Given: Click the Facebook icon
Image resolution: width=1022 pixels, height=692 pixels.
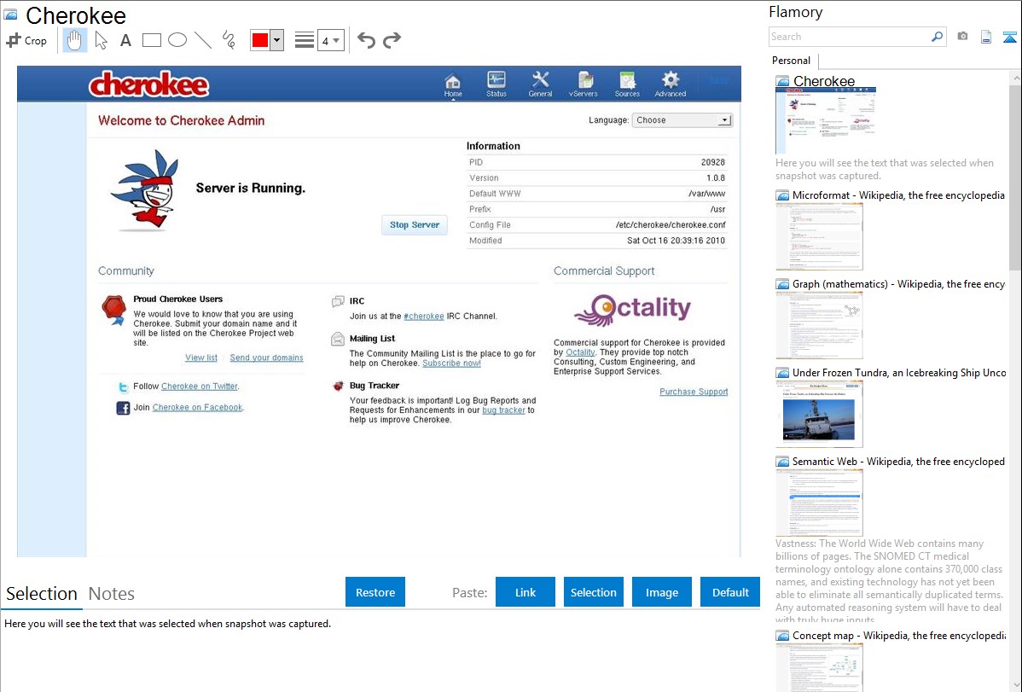Looking at the screenshot, I should pyautogui.click(x=123, y=408).
